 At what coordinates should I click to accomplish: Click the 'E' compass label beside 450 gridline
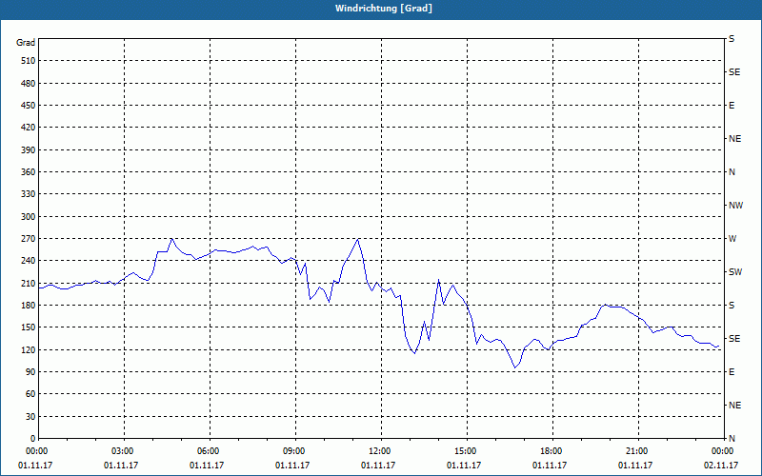(732, 106)
